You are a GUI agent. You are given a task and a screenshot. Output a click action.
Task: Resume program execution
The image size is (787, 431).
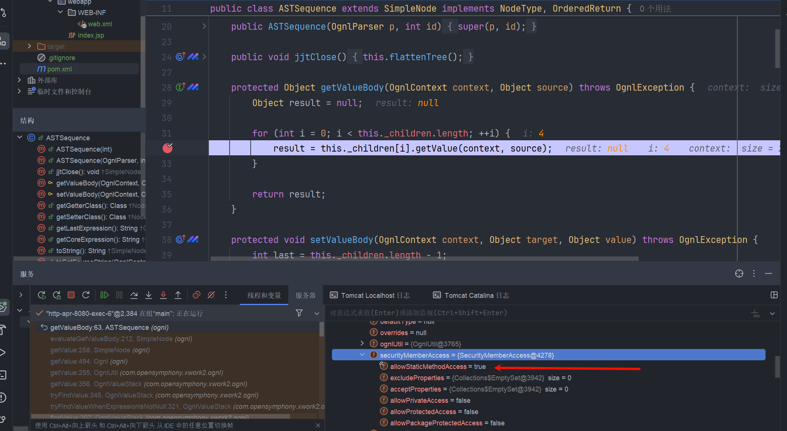point(105,295)
